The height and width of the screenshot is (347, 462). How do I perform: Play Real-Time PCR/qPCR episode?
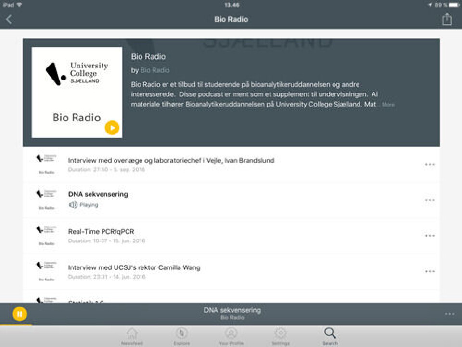[101, 232]
